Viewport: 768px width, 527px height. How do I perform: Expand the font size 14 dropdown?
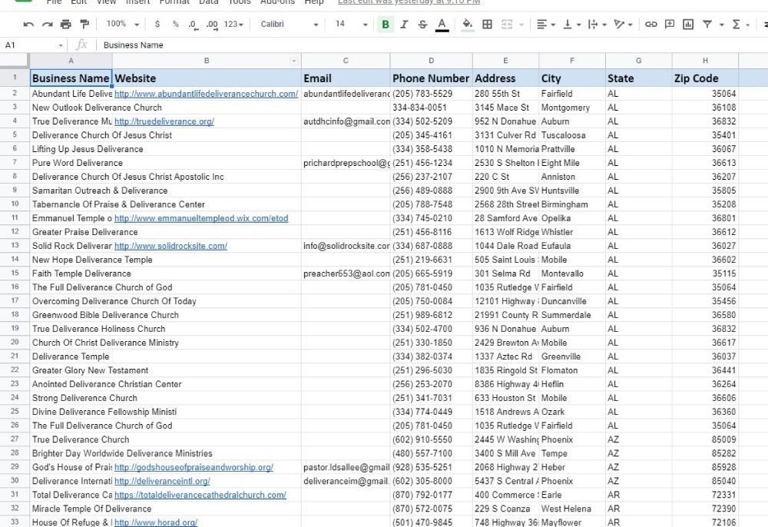[x=351, y=25]
